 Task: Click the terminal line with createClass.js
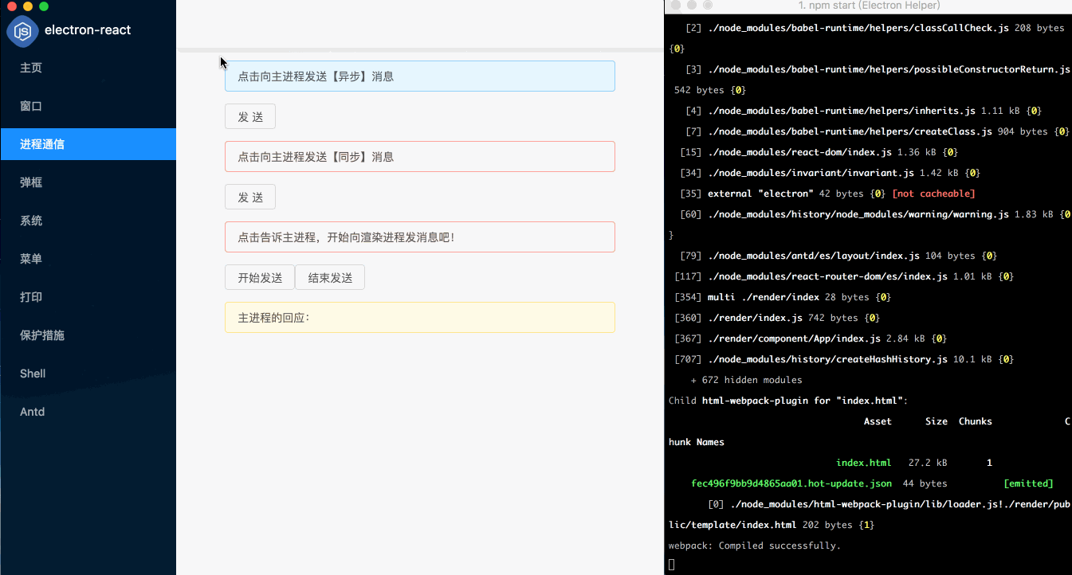coord(877,131)
